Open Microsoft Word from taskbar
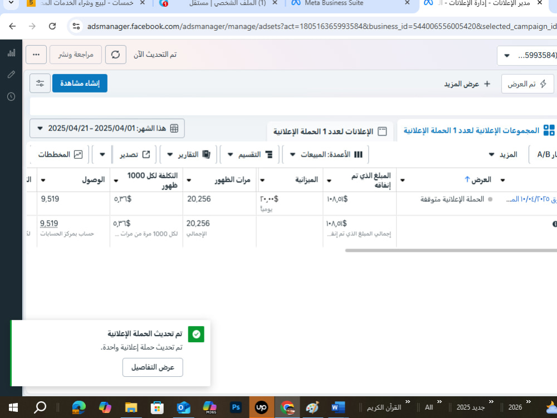Viewport: 557px width, 418px height. (338, 407)
